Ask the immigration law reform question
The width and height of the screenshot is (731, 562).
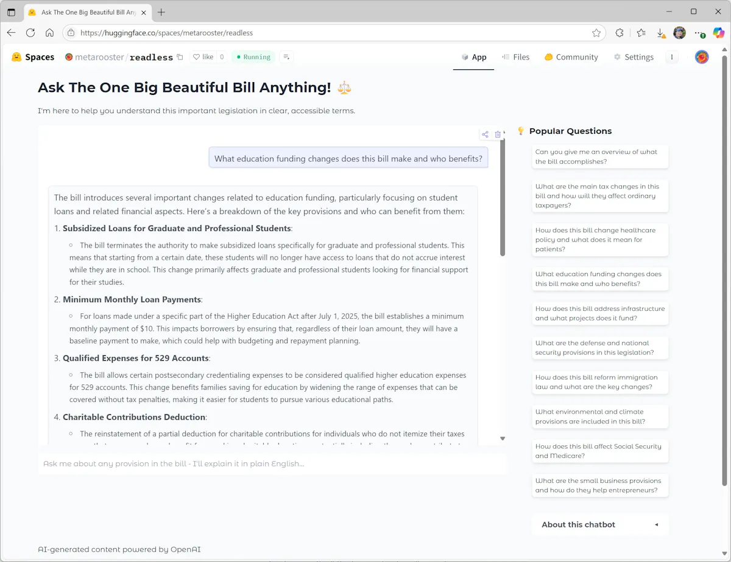(x=600, y=382)
